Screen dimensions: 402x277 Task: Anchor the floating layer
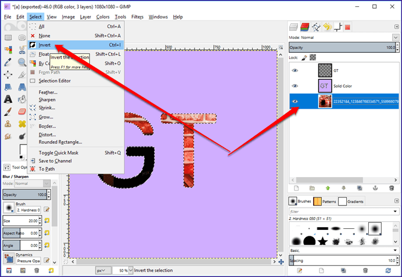coord(375,188)
